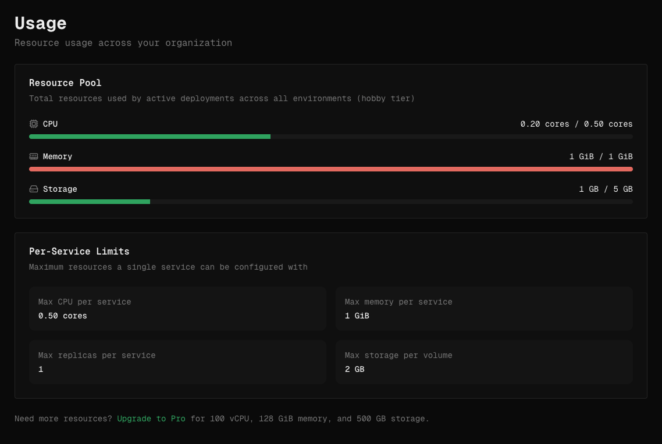Click the 'Resource usage across your organization' subtitle

(x=123, y=43)
